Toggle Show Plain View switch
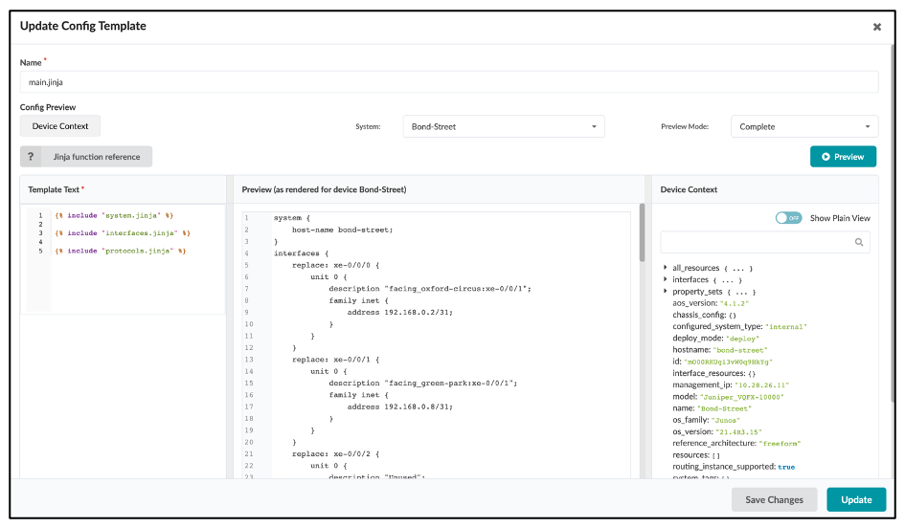905x527 pixels. coord(788,218)
